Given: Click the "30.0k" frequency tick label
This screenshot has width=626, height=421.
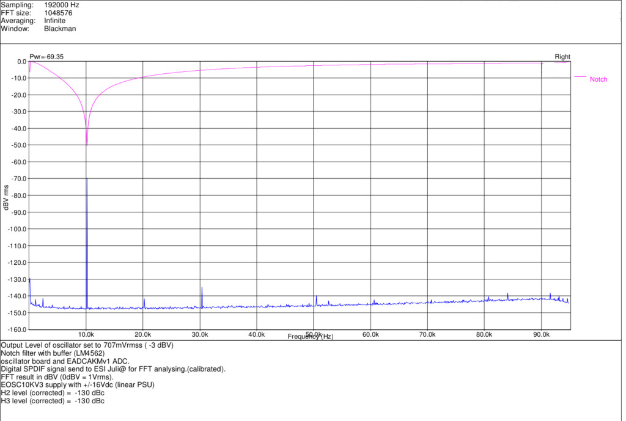Looking at the screenshot, I should point(200,334).
